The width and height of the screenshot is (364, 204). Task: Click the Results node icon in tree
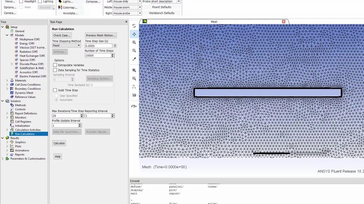[x=7, y=138]
